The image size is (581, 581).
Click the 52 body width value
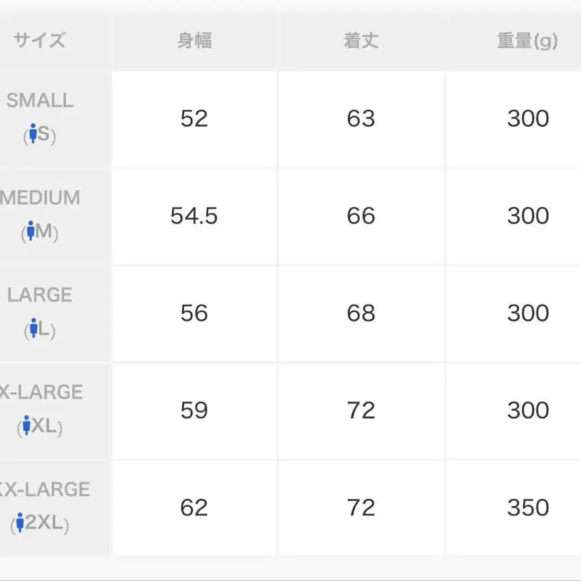click(x=194, y=119)
